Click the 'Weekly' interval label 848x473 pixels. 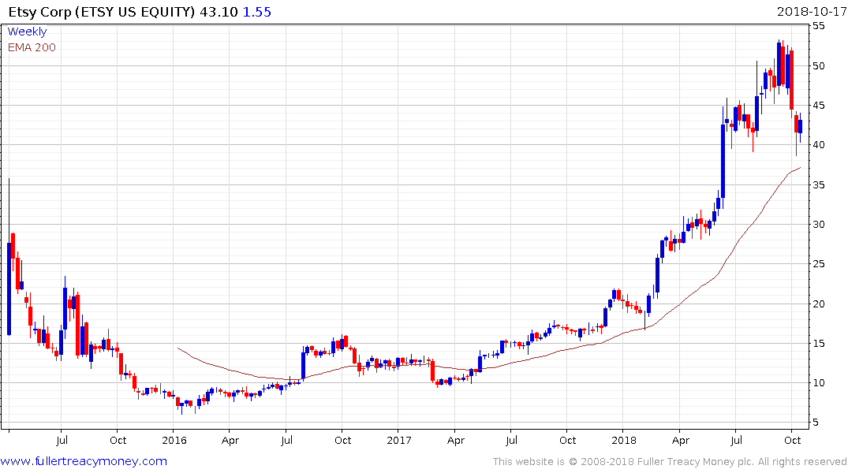click(x=27, y=32)
